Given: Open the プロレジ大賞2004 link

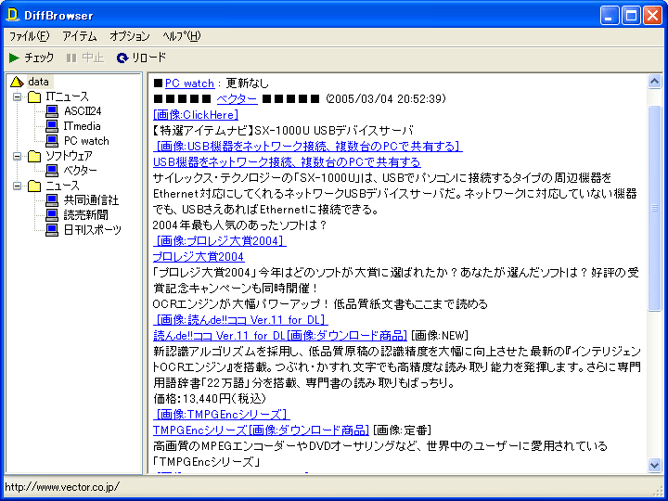Looking at the screenshot, I should [x=199, y=257].
